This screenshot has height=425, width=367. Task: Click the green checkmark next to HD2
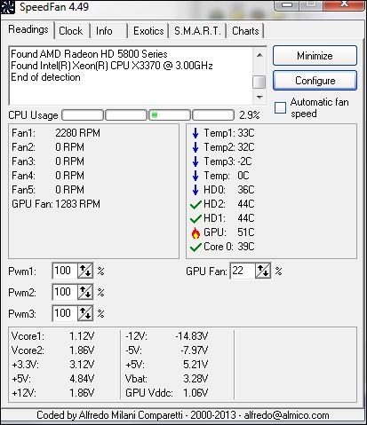(195, 204)
